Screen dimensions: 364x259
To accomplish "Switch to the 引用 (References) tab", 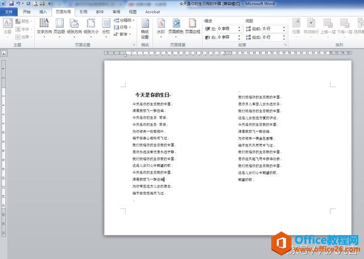I will (84, 12).
